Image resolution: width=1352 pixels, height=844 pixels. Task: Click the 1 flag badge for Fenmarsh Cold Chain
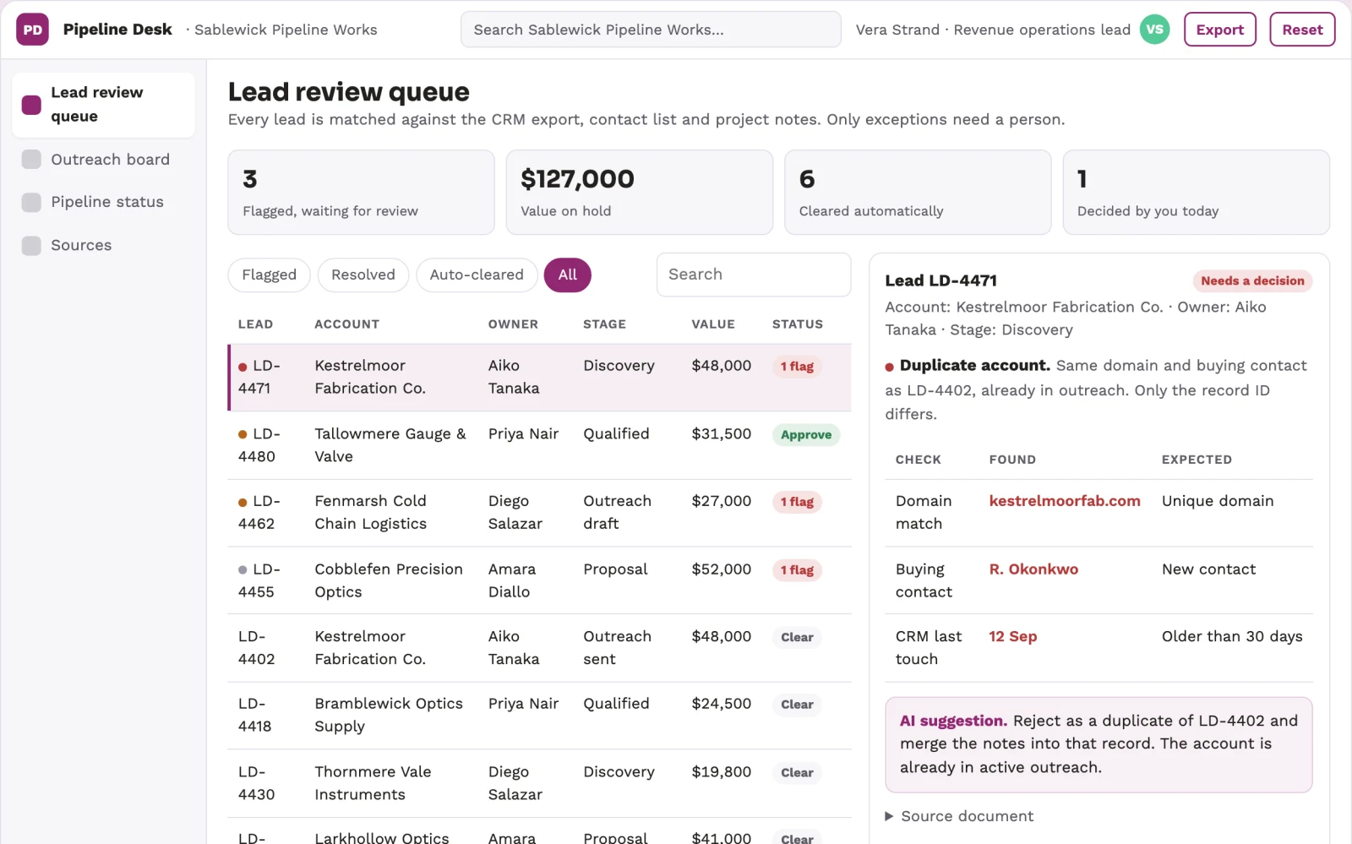click(x=796, y=502)
